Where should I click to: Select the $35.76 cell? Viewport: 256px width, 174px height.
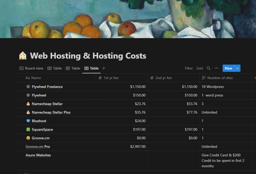pyautogui.click(x=122, y=112)
